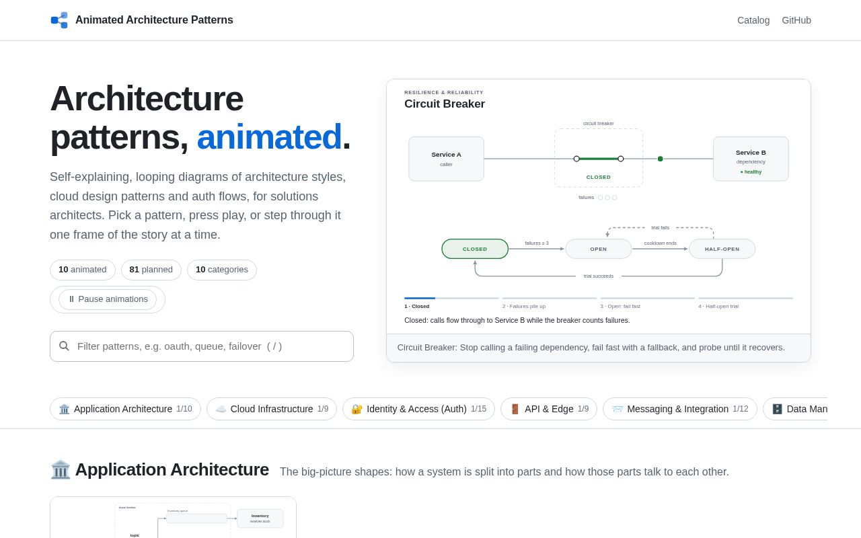Click the green moving request dot
This screenshot has width=861, height=538.
point(661,159)
